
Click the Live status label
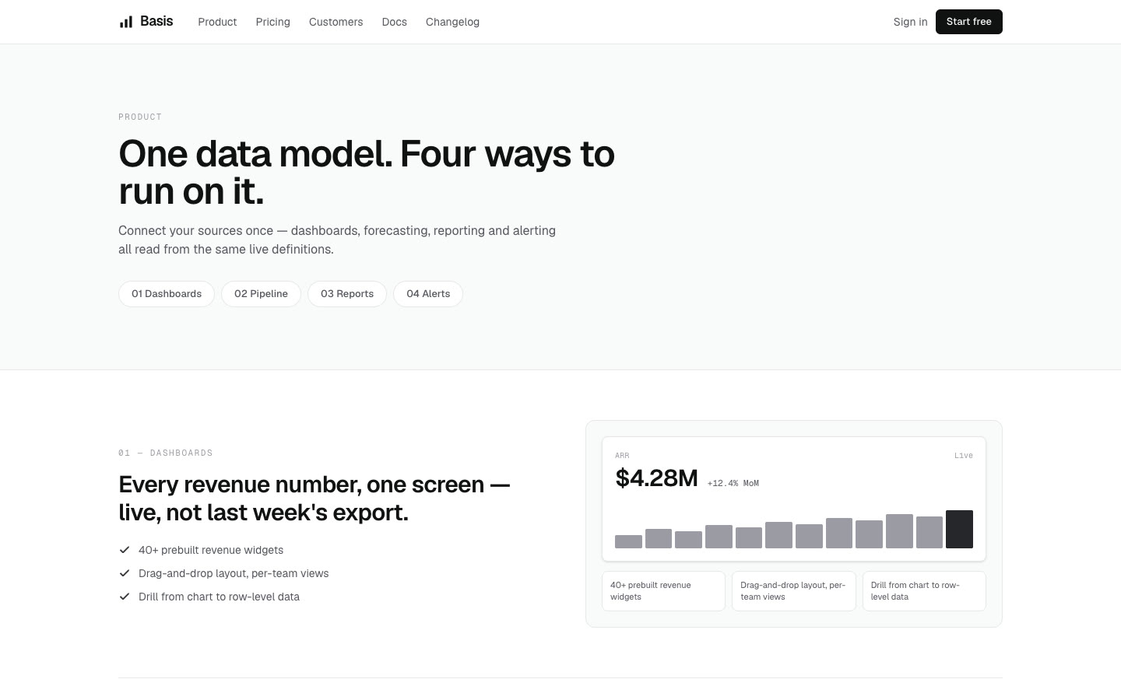[964, 456]
